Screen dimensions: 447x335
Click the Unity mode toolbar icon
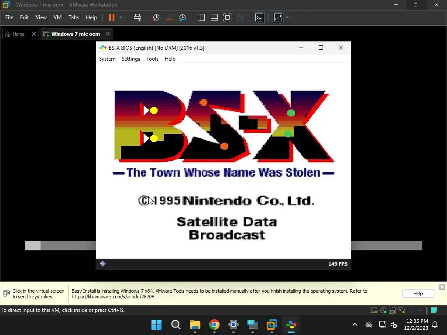click(x=241, y=17)
